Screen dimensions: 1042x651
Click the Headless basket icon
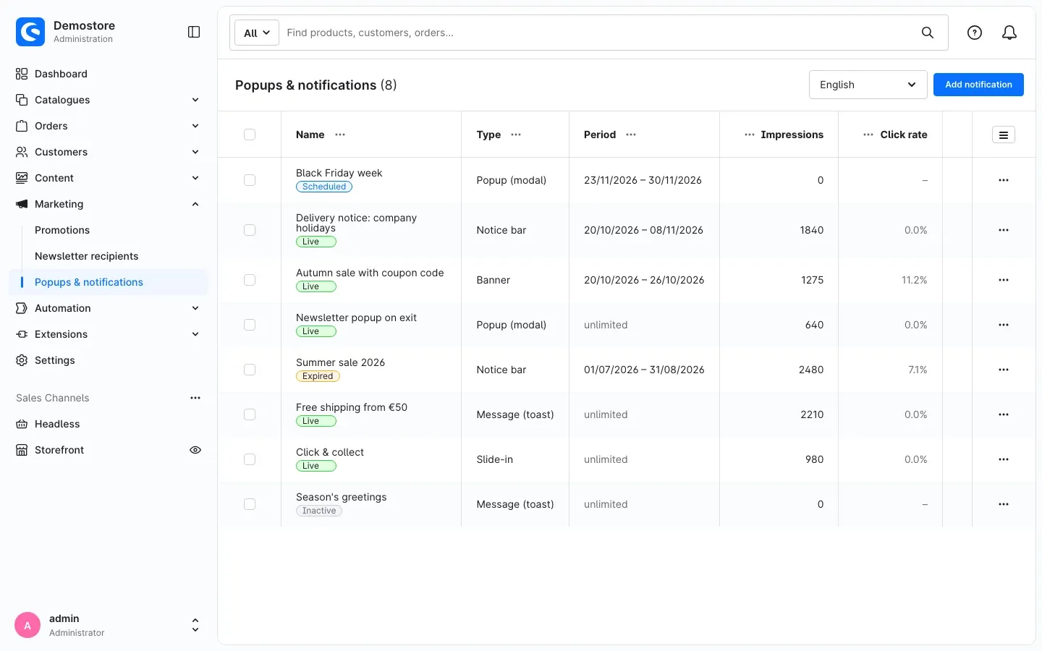point(22,424)
